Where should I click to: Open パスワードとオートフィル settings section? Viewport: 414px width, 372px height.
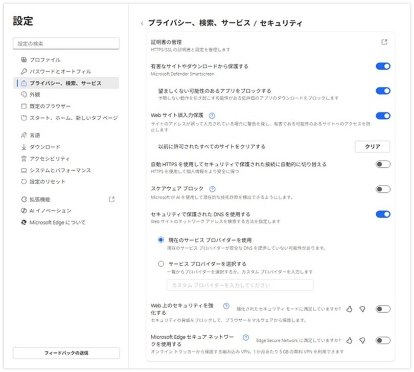click(x=60, y=72)
